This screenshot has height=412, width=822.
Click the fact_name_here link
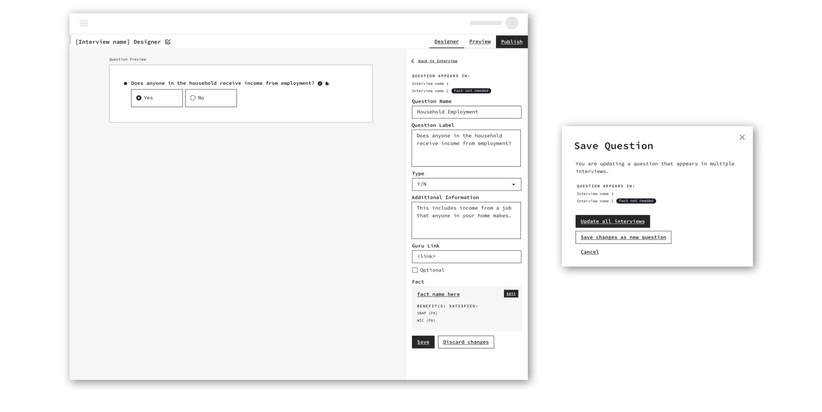(x=438, y=294)
